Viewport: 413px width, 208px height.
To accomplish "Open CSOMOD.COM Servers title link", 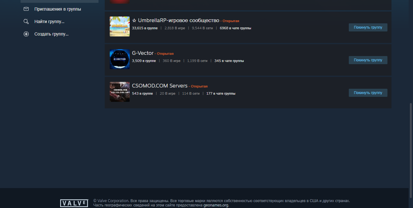I will (x=160, y=86).
